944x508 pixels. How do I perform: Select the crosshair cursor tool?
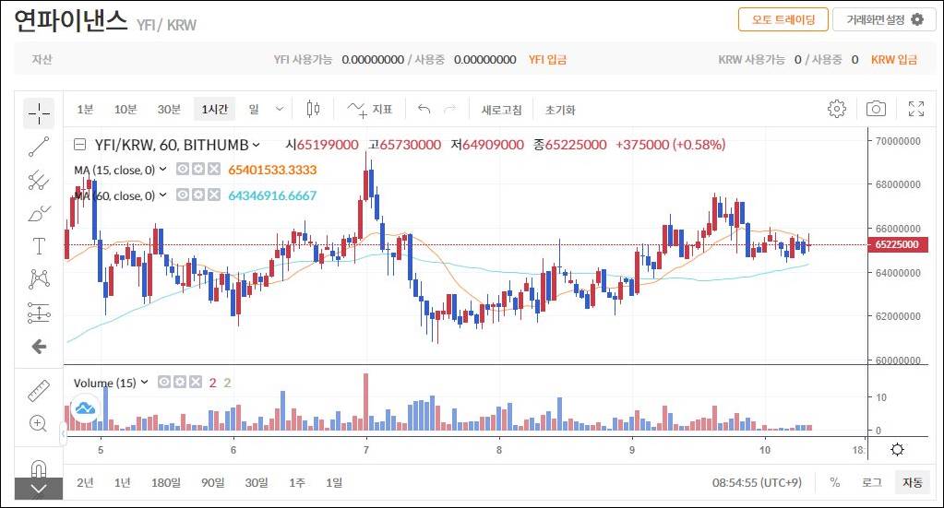39,113
